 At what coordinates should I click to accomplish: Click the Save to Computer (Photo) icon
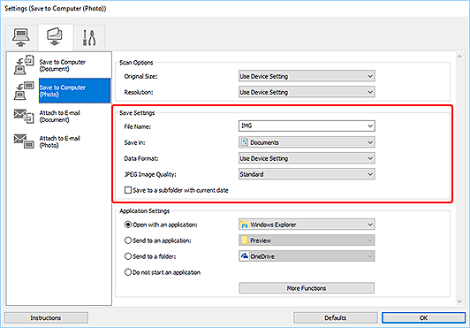[x=24, y=91]
